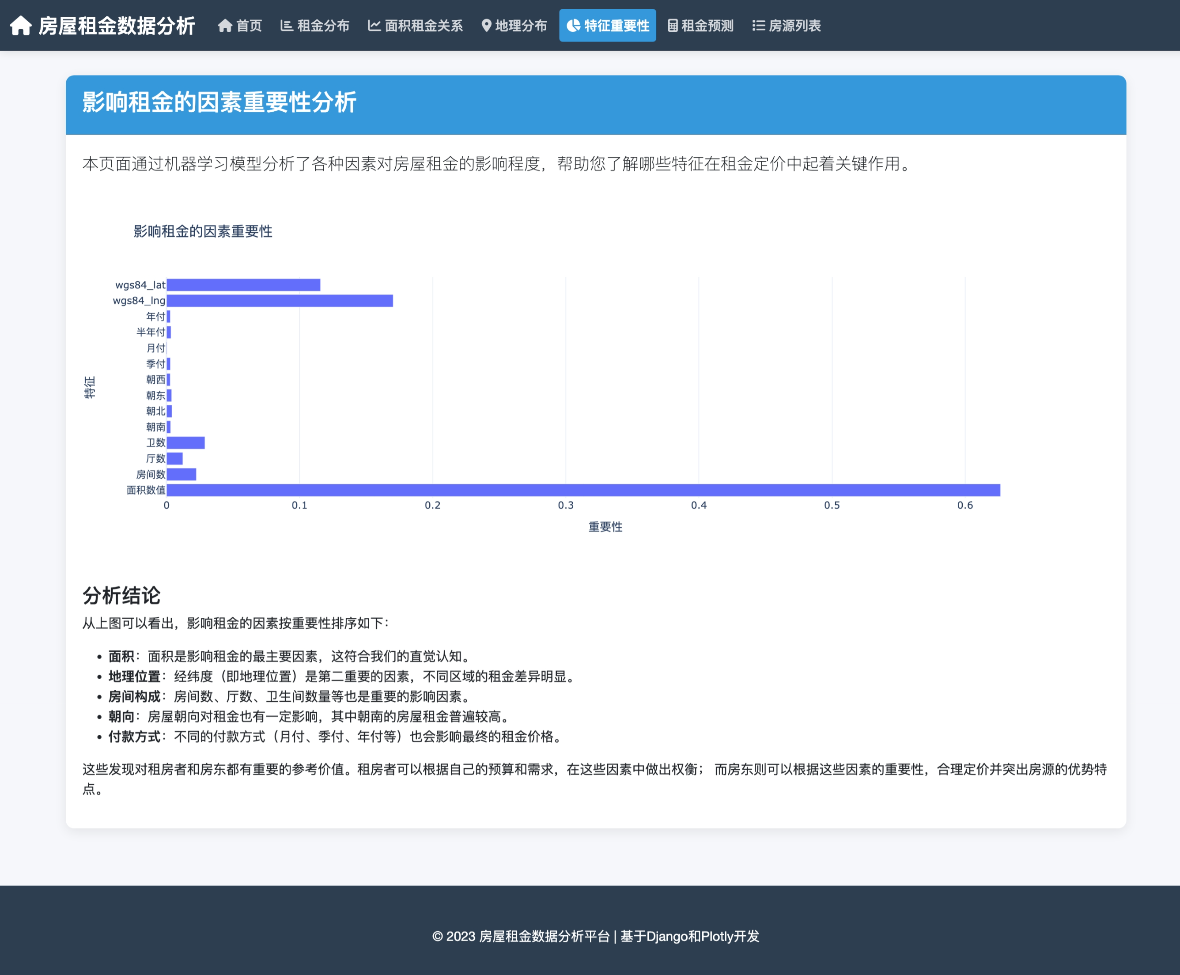Switch to the 地理分布 page
1180x975 pixels.
[x=521, y=26]
